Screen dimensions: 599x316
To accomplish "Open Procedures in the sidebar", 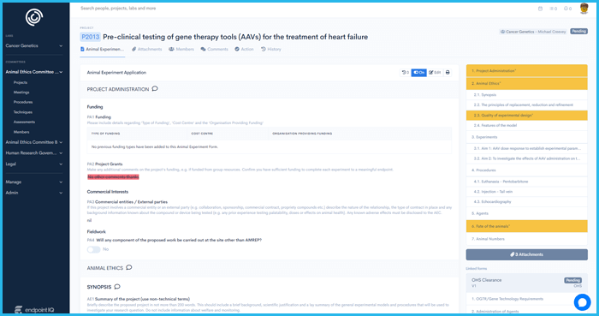I will (x=23, y=103).
